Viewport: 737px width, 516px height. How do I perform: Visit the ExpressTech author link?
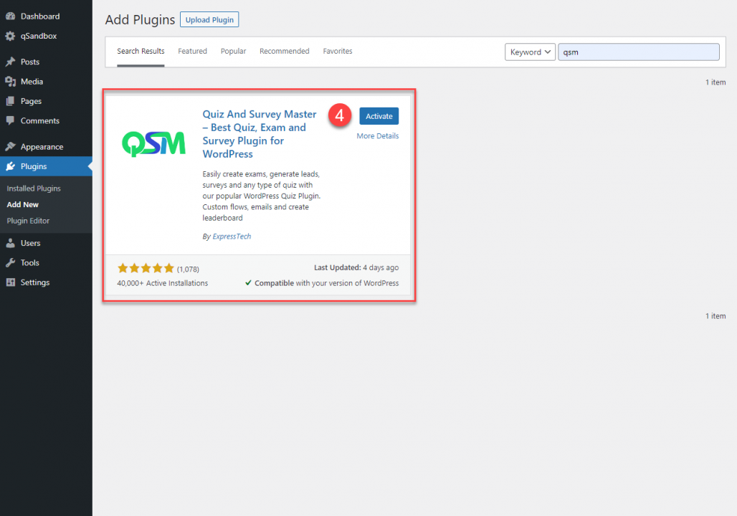click(x=232, y=236)
